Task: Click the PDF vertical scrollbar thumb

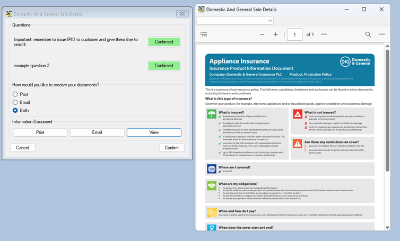Action: pyautogui.click(x=387, y=110)
